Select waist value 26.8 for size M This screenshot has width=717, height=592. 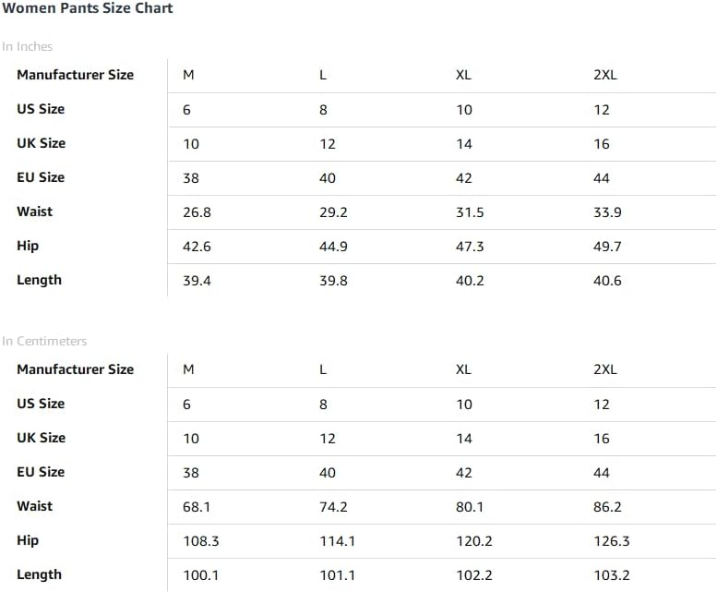tap(197, 212)
